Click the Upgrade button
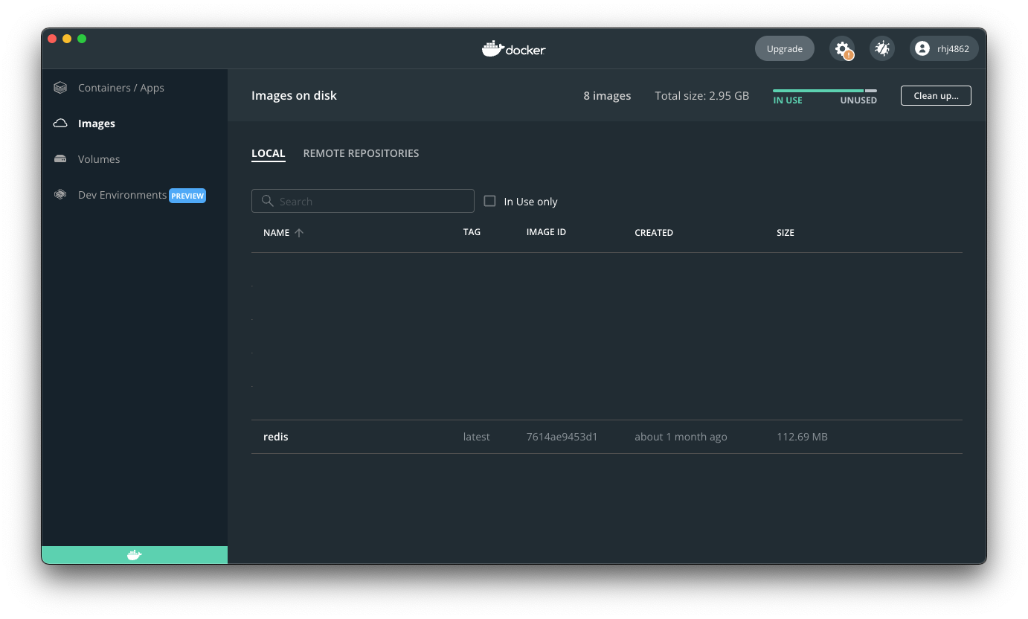Screen dimensions: 1028x619 pyautogui.click(x=785, y=49)
